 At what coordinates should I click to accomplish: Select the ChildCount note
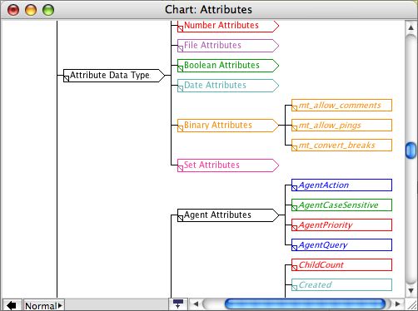point(341,265)
